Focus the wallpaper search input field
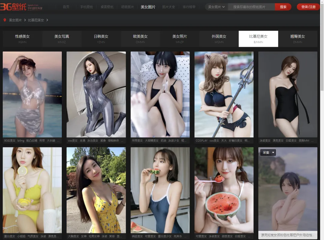Image resolution: width=324 pixels, height=240 pixels. coord(251,7)
